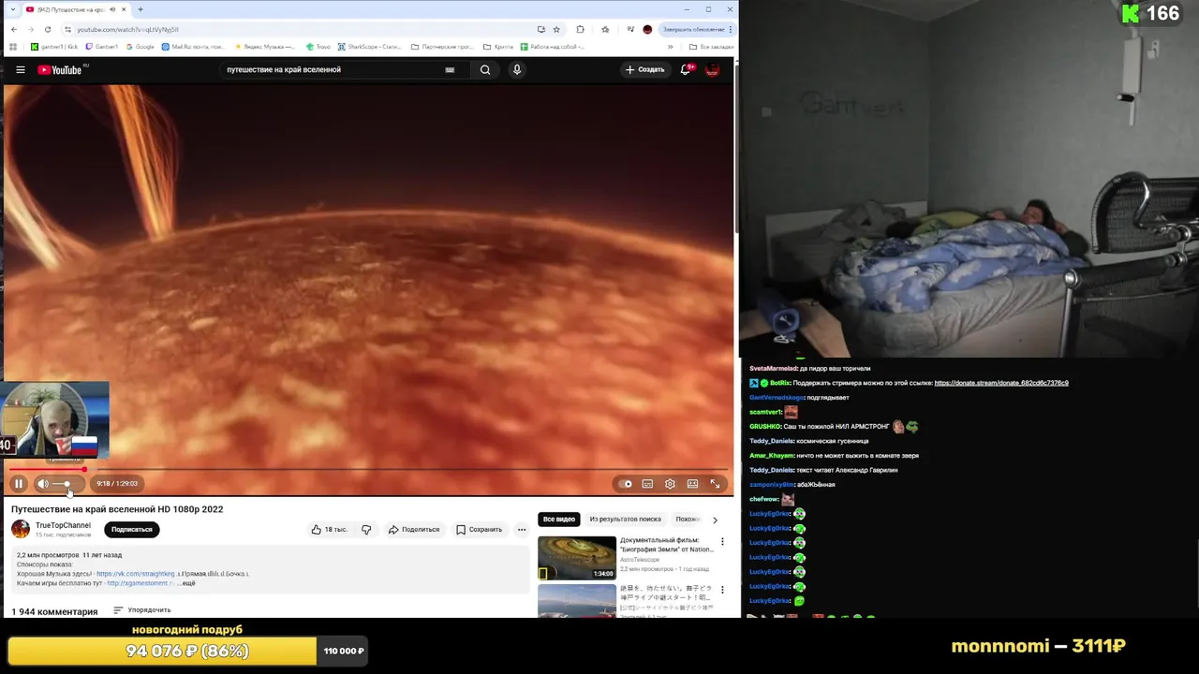Screen dimensions: 1199x674
Task: Open the vk.com/straightkeg link
Action: click(x=136, y=574)
